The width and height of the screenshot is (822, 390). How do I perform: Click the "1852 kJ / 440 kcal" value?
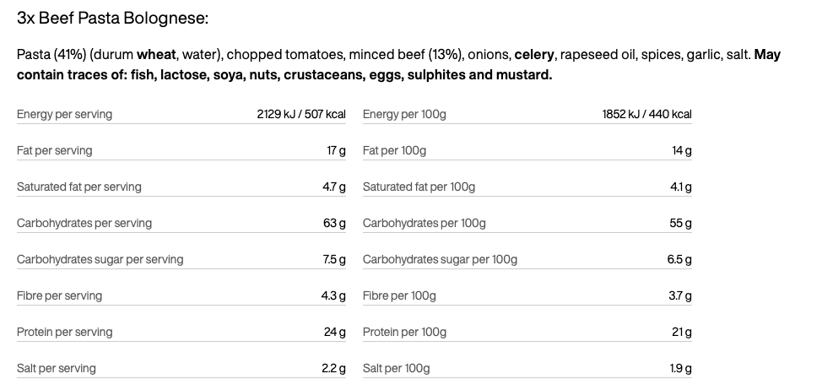646,114
